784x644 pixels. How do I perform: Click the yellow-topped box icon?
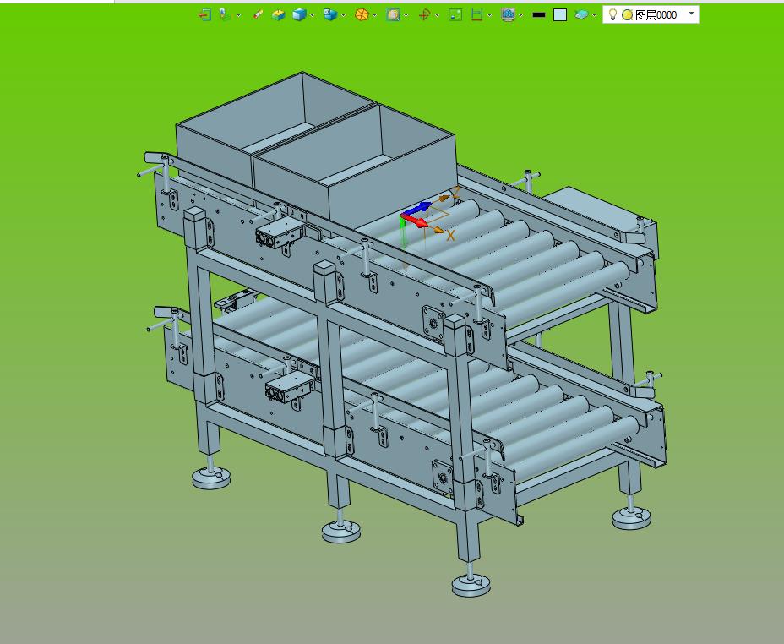tap(279, 15)
